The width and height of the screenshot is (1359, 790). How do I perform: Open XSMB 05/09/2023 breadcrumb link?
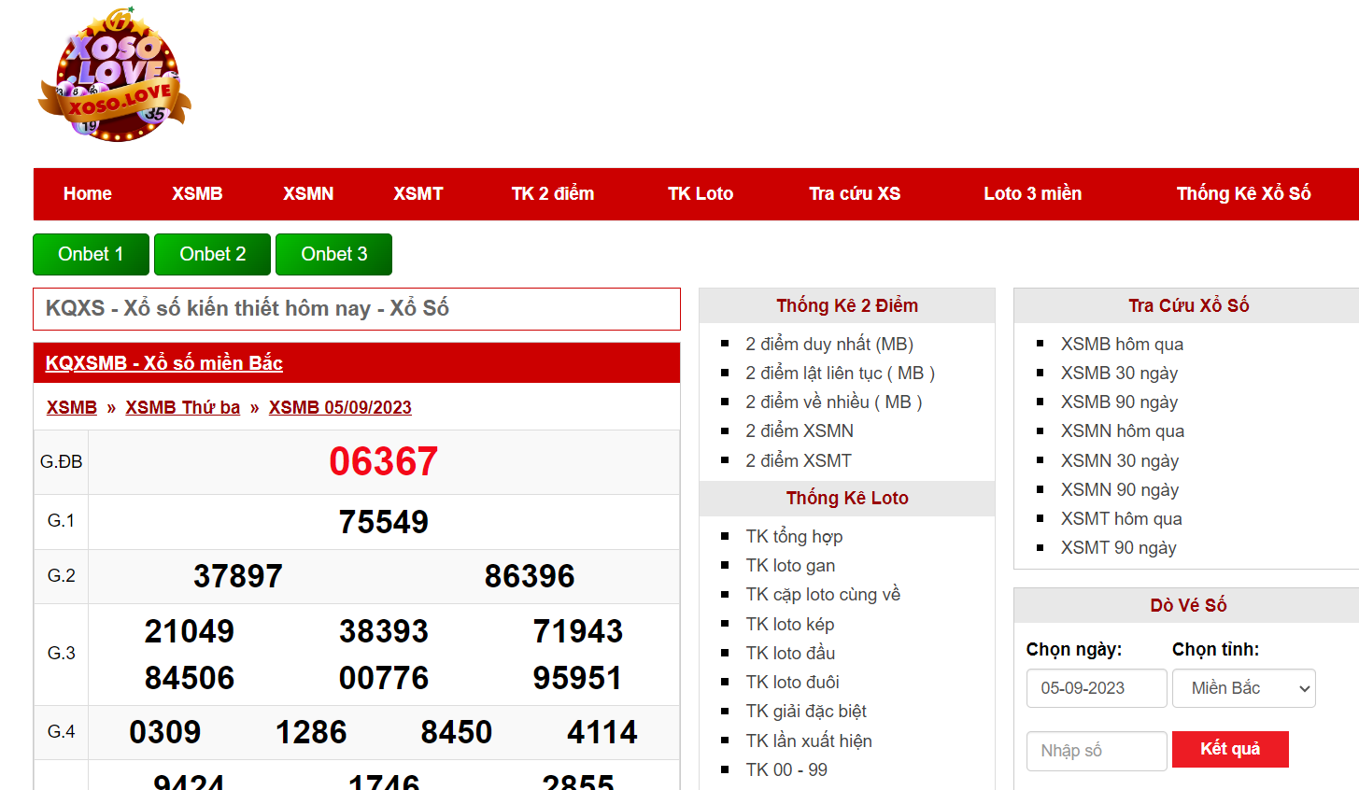(340, 407)
